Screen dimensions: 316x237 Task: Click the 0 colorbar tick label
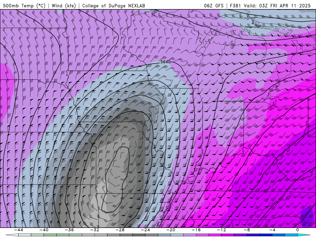pos(297,230)
